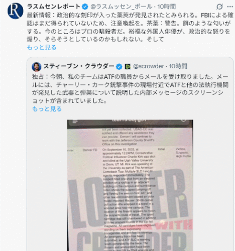Click the main post text starting 最新情報
235x251 pixels.
tap(130, 27)
